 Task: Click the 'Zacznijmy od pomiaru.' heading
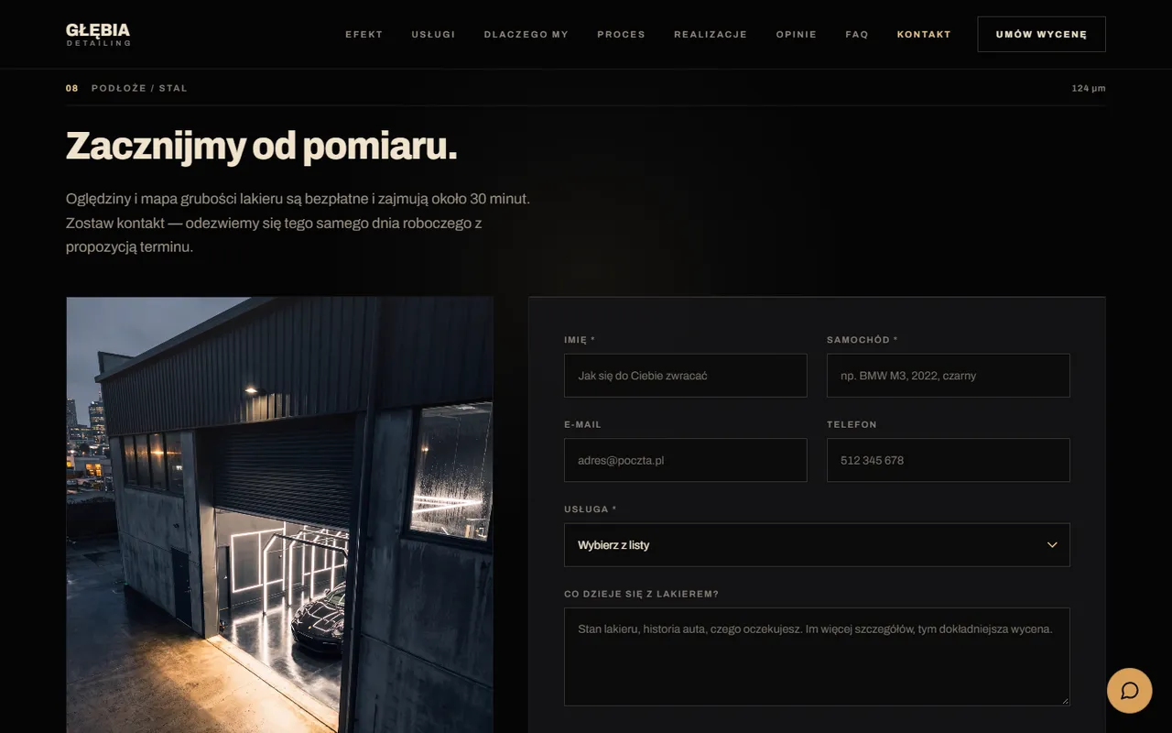pos(261,147)
